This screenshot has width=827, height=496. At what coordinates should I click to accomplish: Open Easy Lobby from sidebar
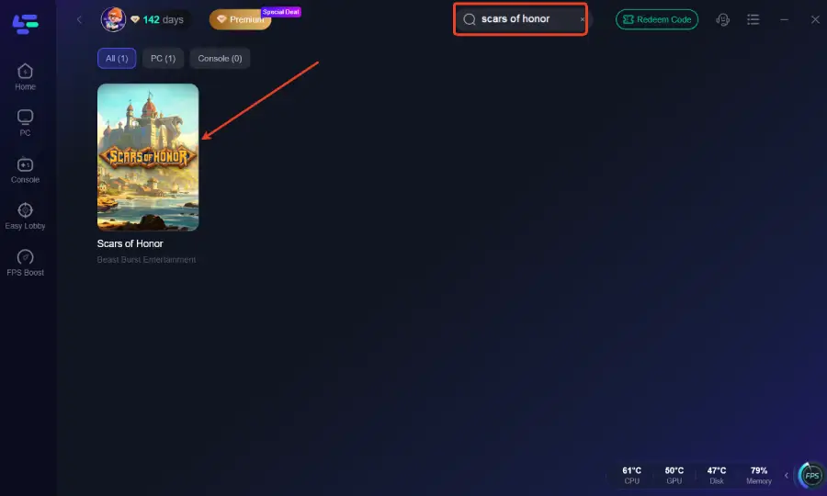(25, 216)
